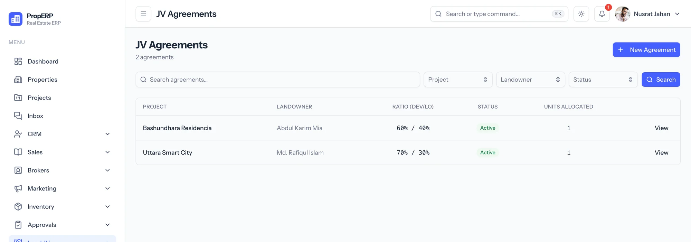Go to Dashboard in the sidebar menu

[62, 62]
